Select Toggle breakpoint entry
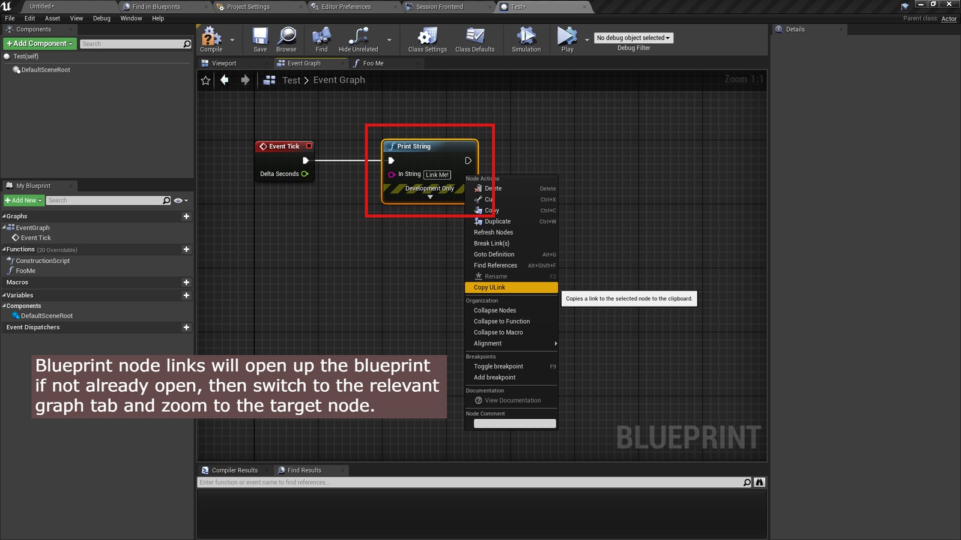Screen dimensions: 961x540 511,367
